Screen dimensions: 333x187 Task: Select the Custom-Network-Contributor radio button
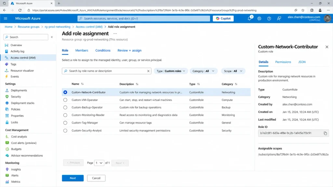tap(65, 92)
